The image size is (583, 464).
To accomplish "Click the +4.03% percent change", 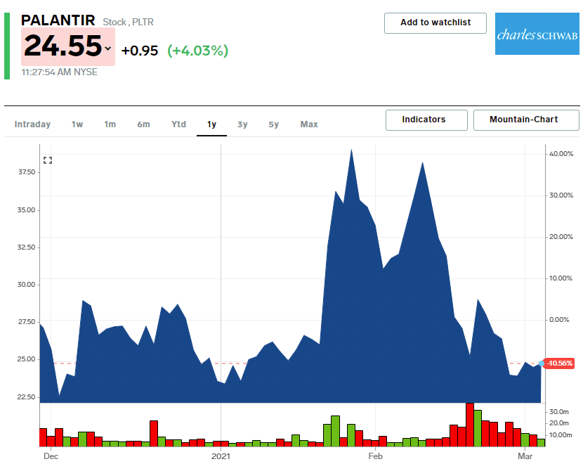I will pyautogui.click(x=198, y=51).
